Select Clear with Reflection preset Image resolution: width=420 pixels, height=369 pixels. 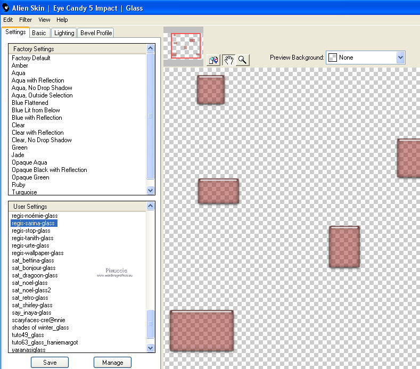point(38,133)
